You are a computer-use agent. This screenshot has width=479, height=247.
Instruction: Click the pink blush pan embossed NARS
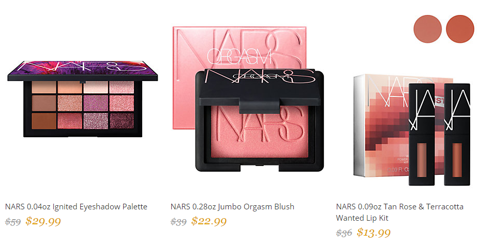pyautogui.click(x=259, y=131)
